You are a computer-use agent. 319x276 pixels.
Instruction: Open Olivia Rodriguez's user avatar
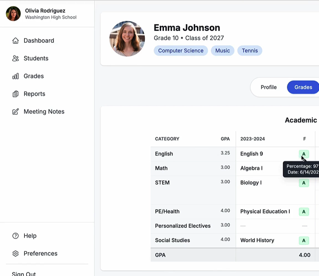13,14
